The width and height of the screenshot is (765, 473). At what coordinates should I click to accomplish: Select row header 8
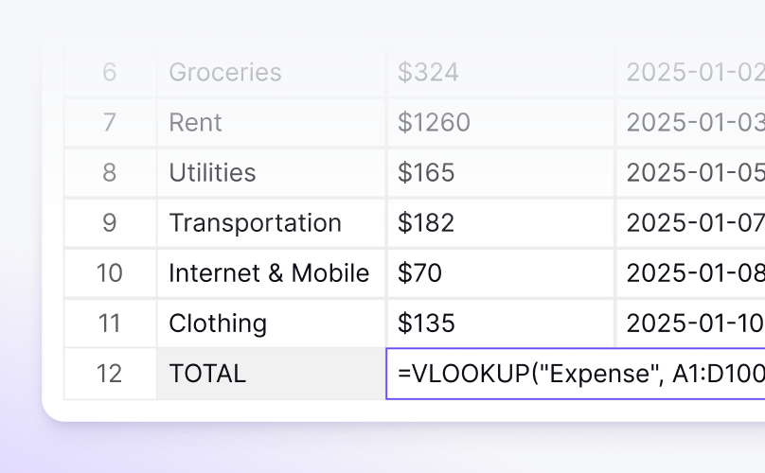coord(110,173)
